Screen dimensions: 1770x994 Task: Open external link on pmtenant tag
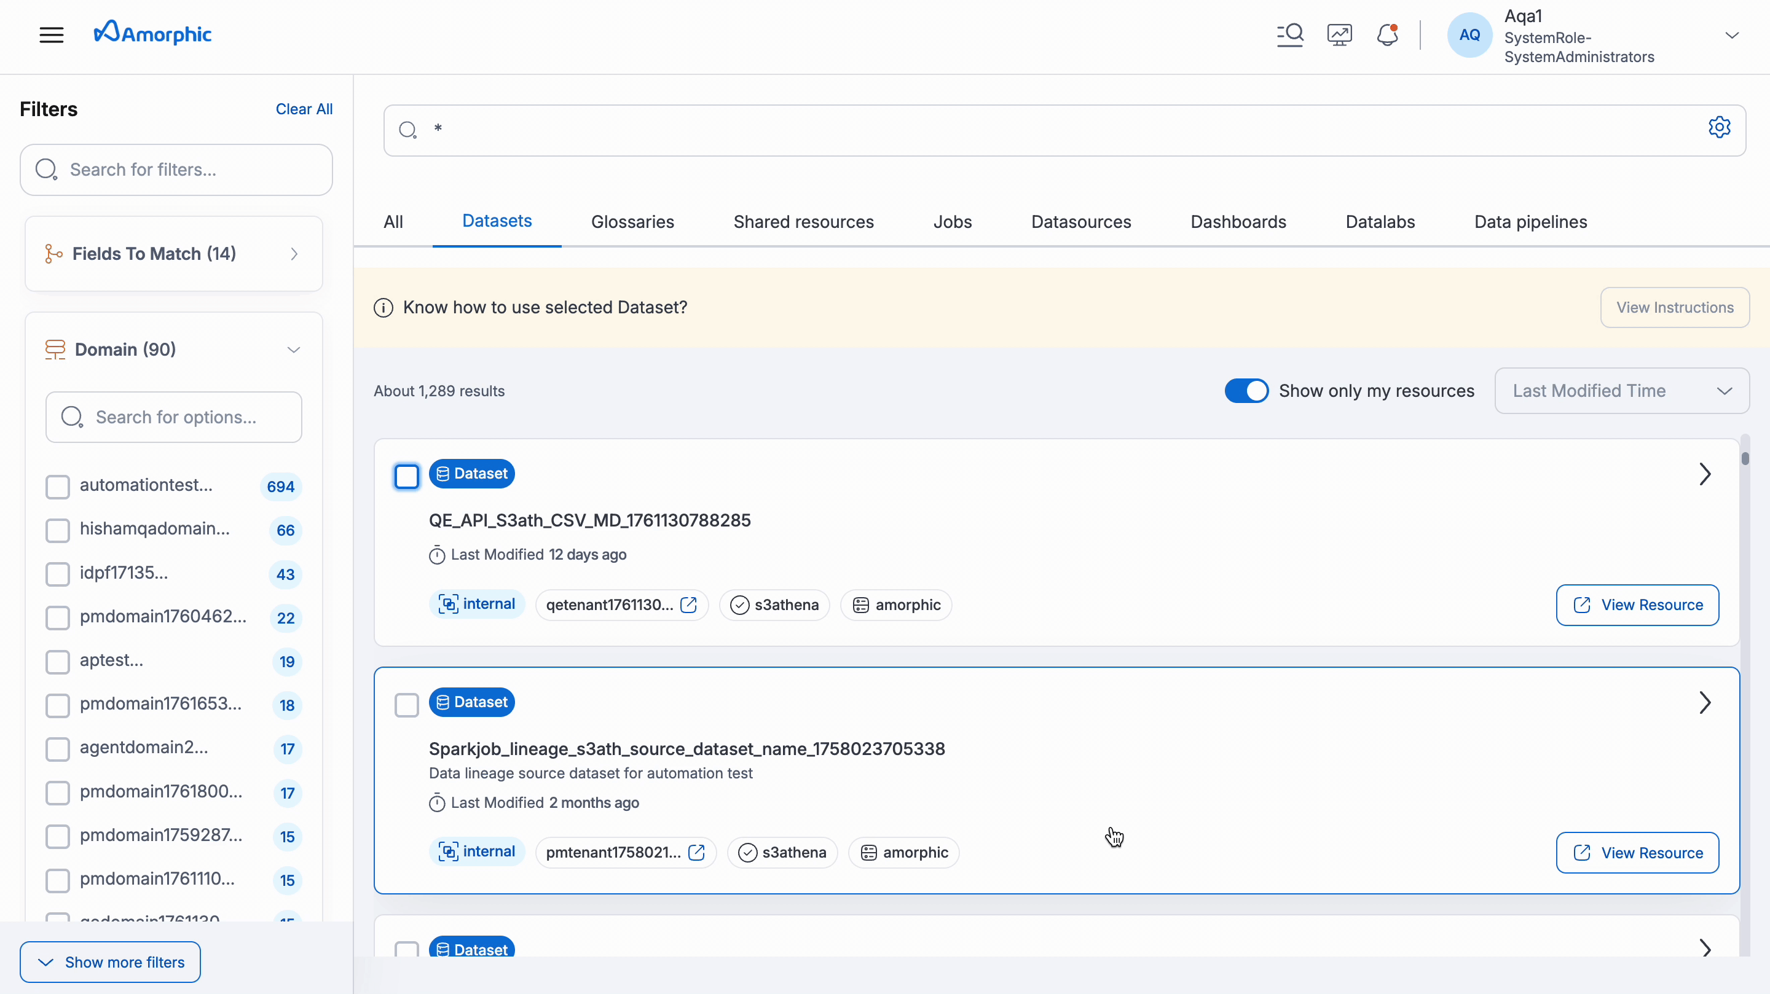tap(696, 852)
